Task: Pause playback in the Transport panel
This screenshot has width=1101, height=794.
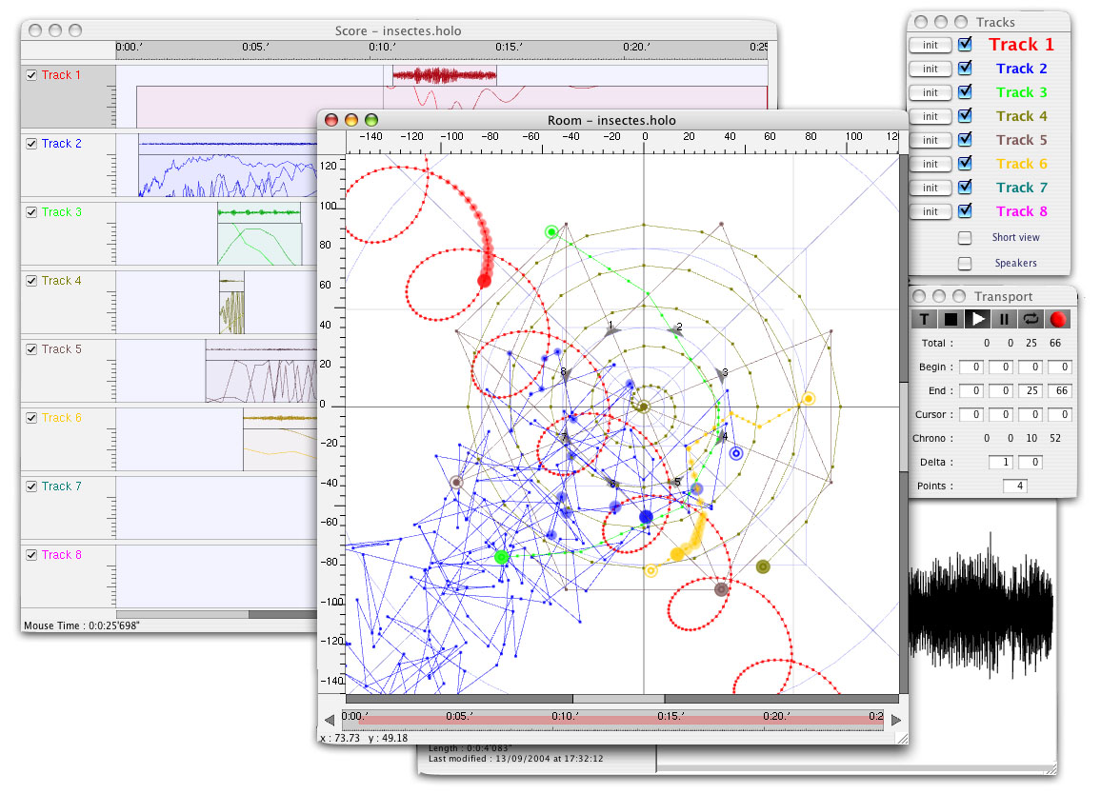Action: 1004,320
